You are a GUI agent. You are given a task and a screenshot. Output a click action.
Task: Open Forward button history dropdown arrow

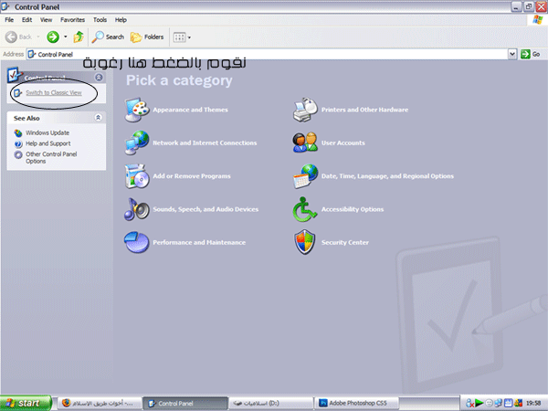(x=66, y=37)
